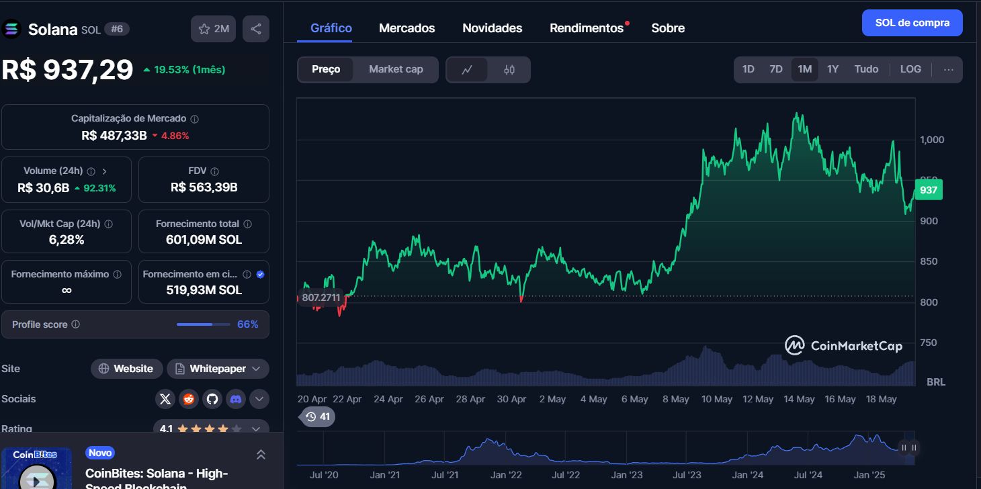Switch to candlestick chart icon

[509, 69]
